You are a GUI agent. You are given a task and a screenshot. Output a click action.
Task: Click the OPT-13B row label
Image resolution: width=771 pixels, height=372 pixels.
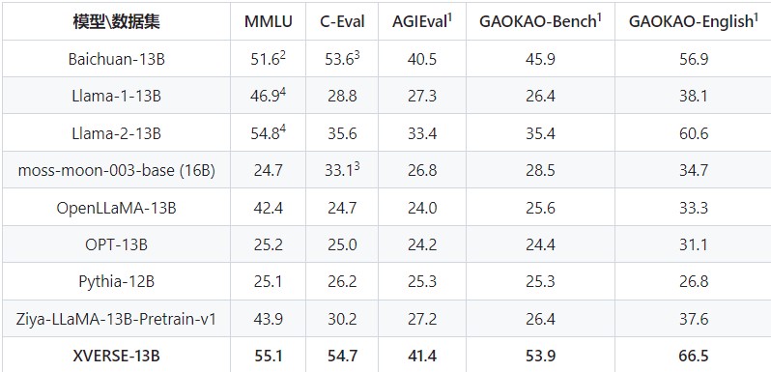pos(117,244)
